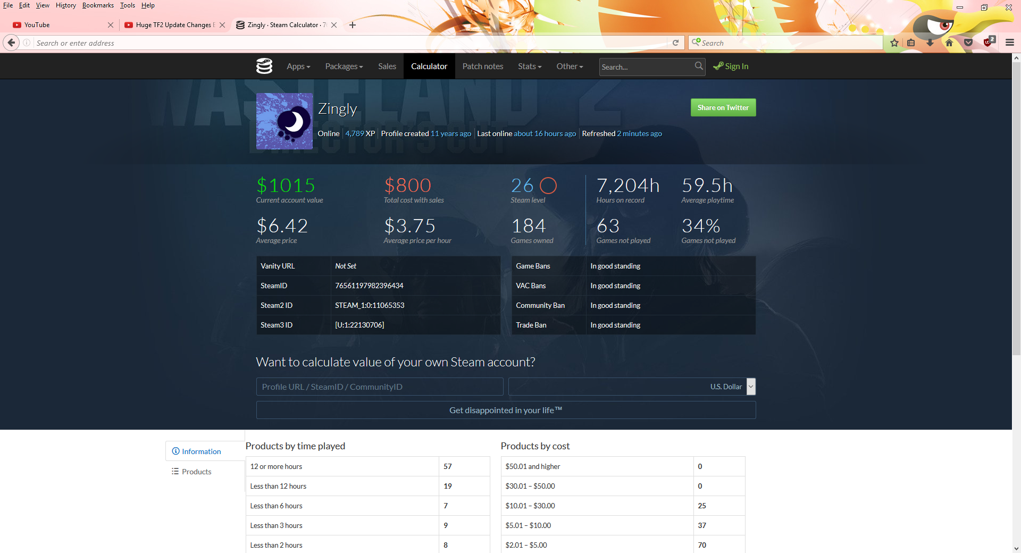Click the '12 or more hours' row
Viewport: 1021px width, 553px height.
pos(367,466)
